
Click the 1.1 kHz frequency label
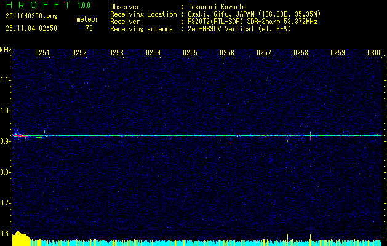(4, 80)
